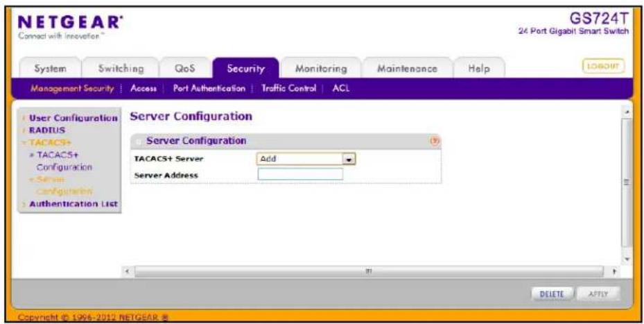Screen dimensions: 644x324
Task: Open the Help tab
Action: tap(478, 68)
